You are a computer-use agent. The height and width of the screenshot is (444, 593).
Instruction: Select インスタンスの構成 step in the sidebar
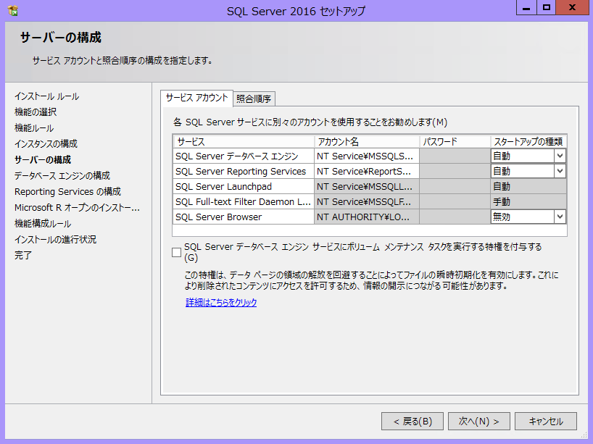(46, 144)
